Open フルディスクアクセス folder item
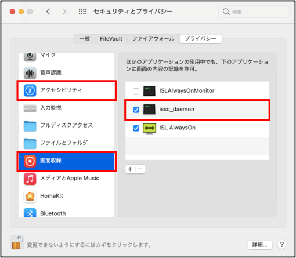This screenshot has width=296, height=258. click(x=67, y=125)
